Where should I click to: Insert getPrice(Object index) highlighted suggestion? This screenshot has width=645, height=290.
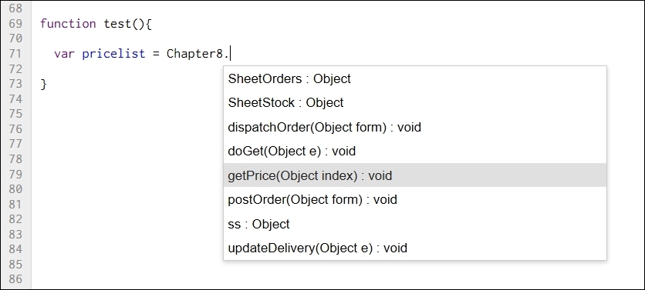point(414,175)
